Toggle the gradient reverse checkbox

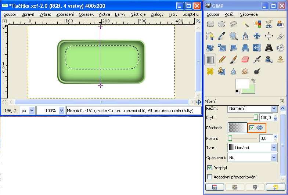[252, 128]
